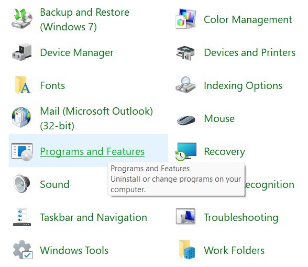
Task: Open the Indexing Options link
Action: [243, 86]
